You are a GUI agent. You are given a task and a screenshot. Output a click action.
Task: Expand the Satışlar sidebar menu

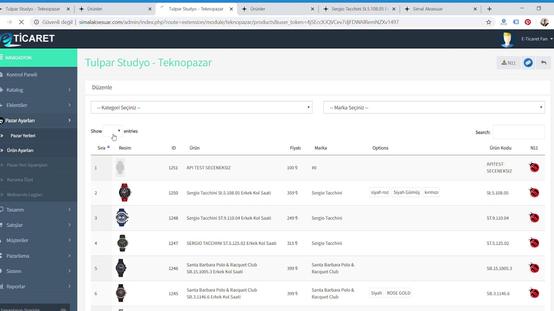(x=39, y=225)
